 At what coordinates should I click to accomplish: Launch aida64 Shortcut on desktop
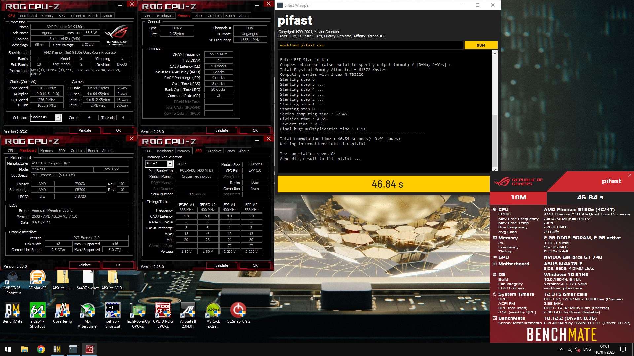(x=37, y=315)
